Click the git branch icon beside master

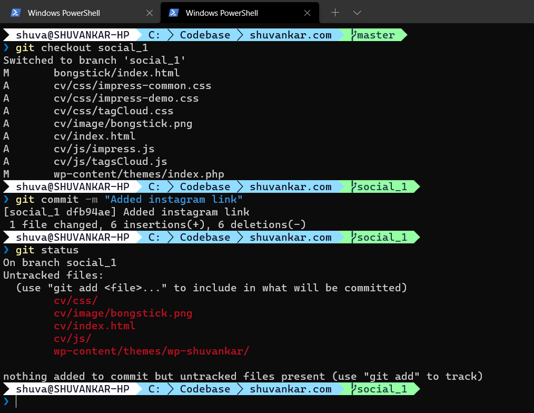pyautogui.click(x=355, y=35)
